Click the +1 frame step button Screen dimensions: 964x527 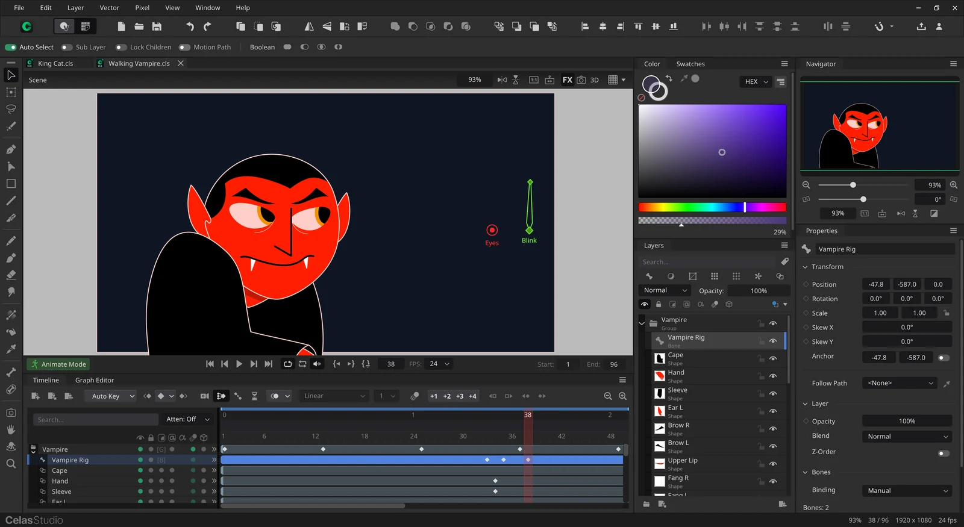tap(434, 396)
